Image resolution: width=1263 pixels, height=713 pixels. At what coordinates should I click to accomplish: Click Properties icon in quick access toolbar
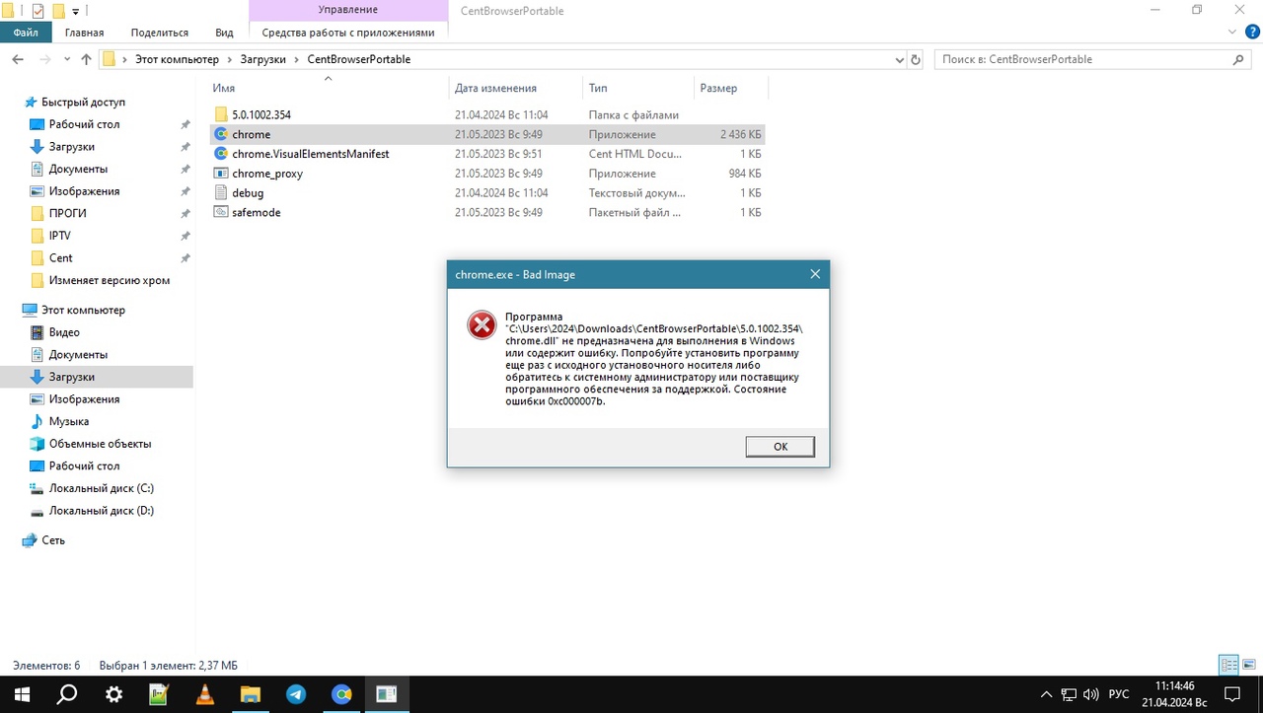pos(37,11)
